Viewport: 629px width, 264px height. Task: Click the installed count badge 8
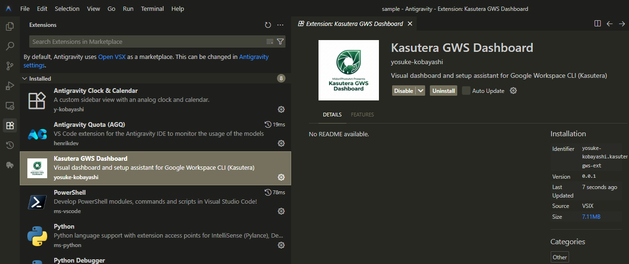pos(281,78)
